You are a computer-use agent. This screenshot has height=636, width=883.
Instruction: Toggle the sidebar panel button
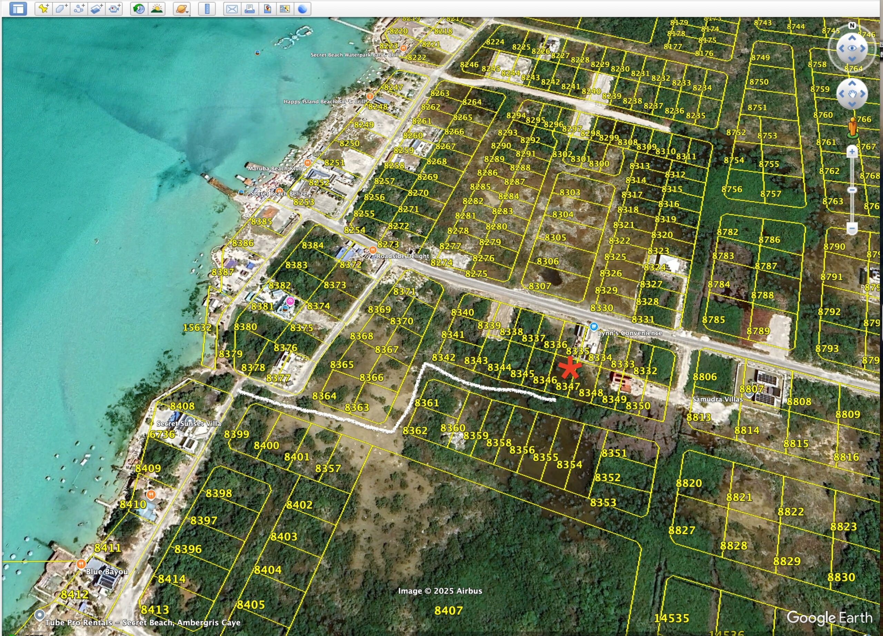tap(18, 9)
